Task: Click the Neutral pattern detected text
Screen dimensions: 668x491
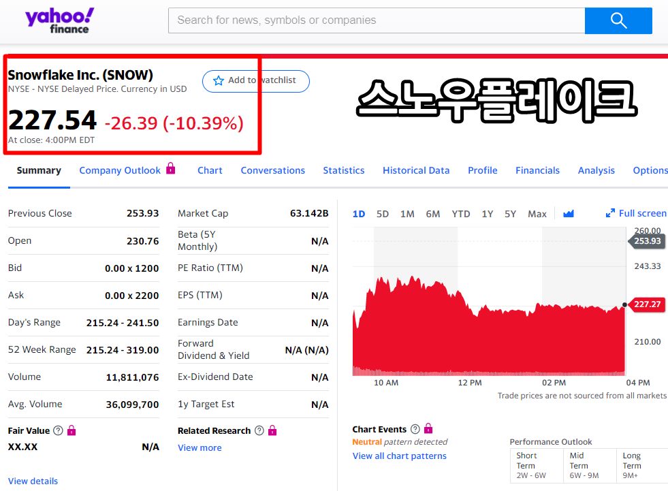Action: click(400, 442)
